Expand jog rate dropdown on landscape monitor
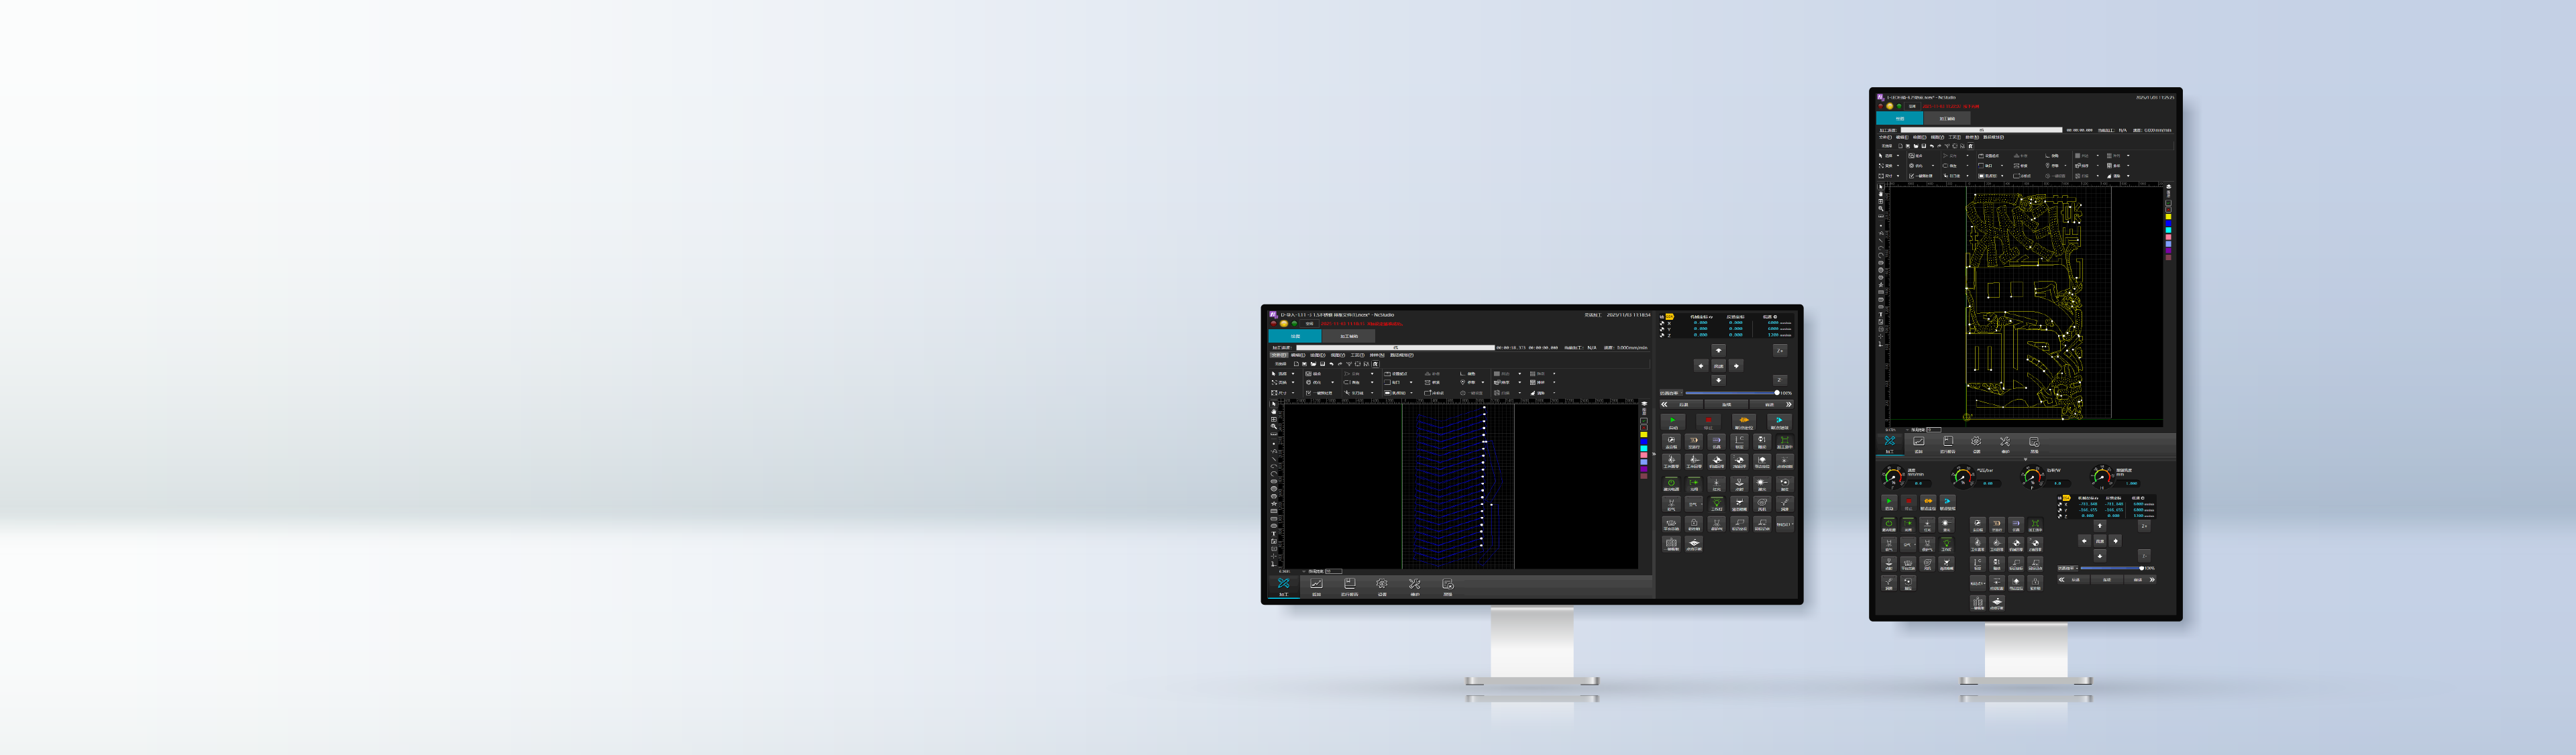2576x755 pixels. [1682, 393]
